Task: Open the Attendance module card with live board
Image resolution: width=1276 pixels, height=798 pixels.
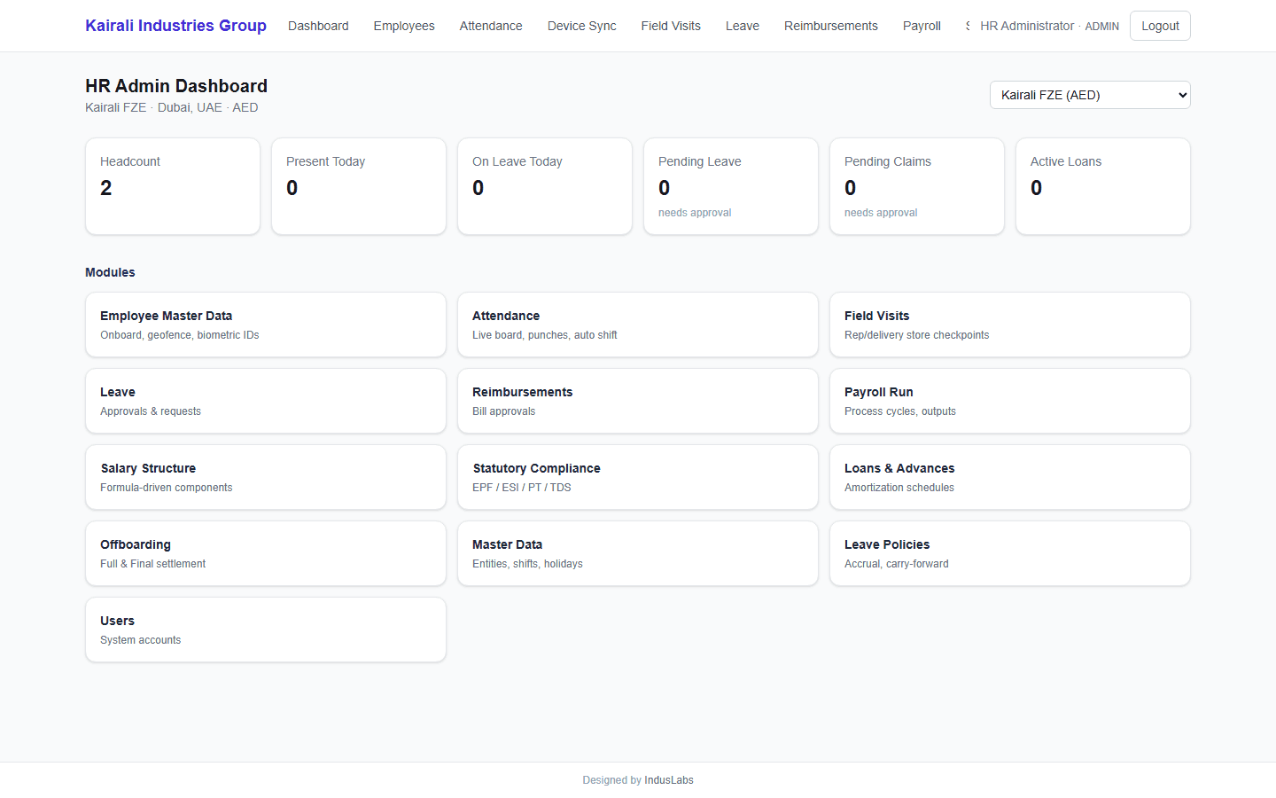Action: pyautogui.click(x=638, y=325)
